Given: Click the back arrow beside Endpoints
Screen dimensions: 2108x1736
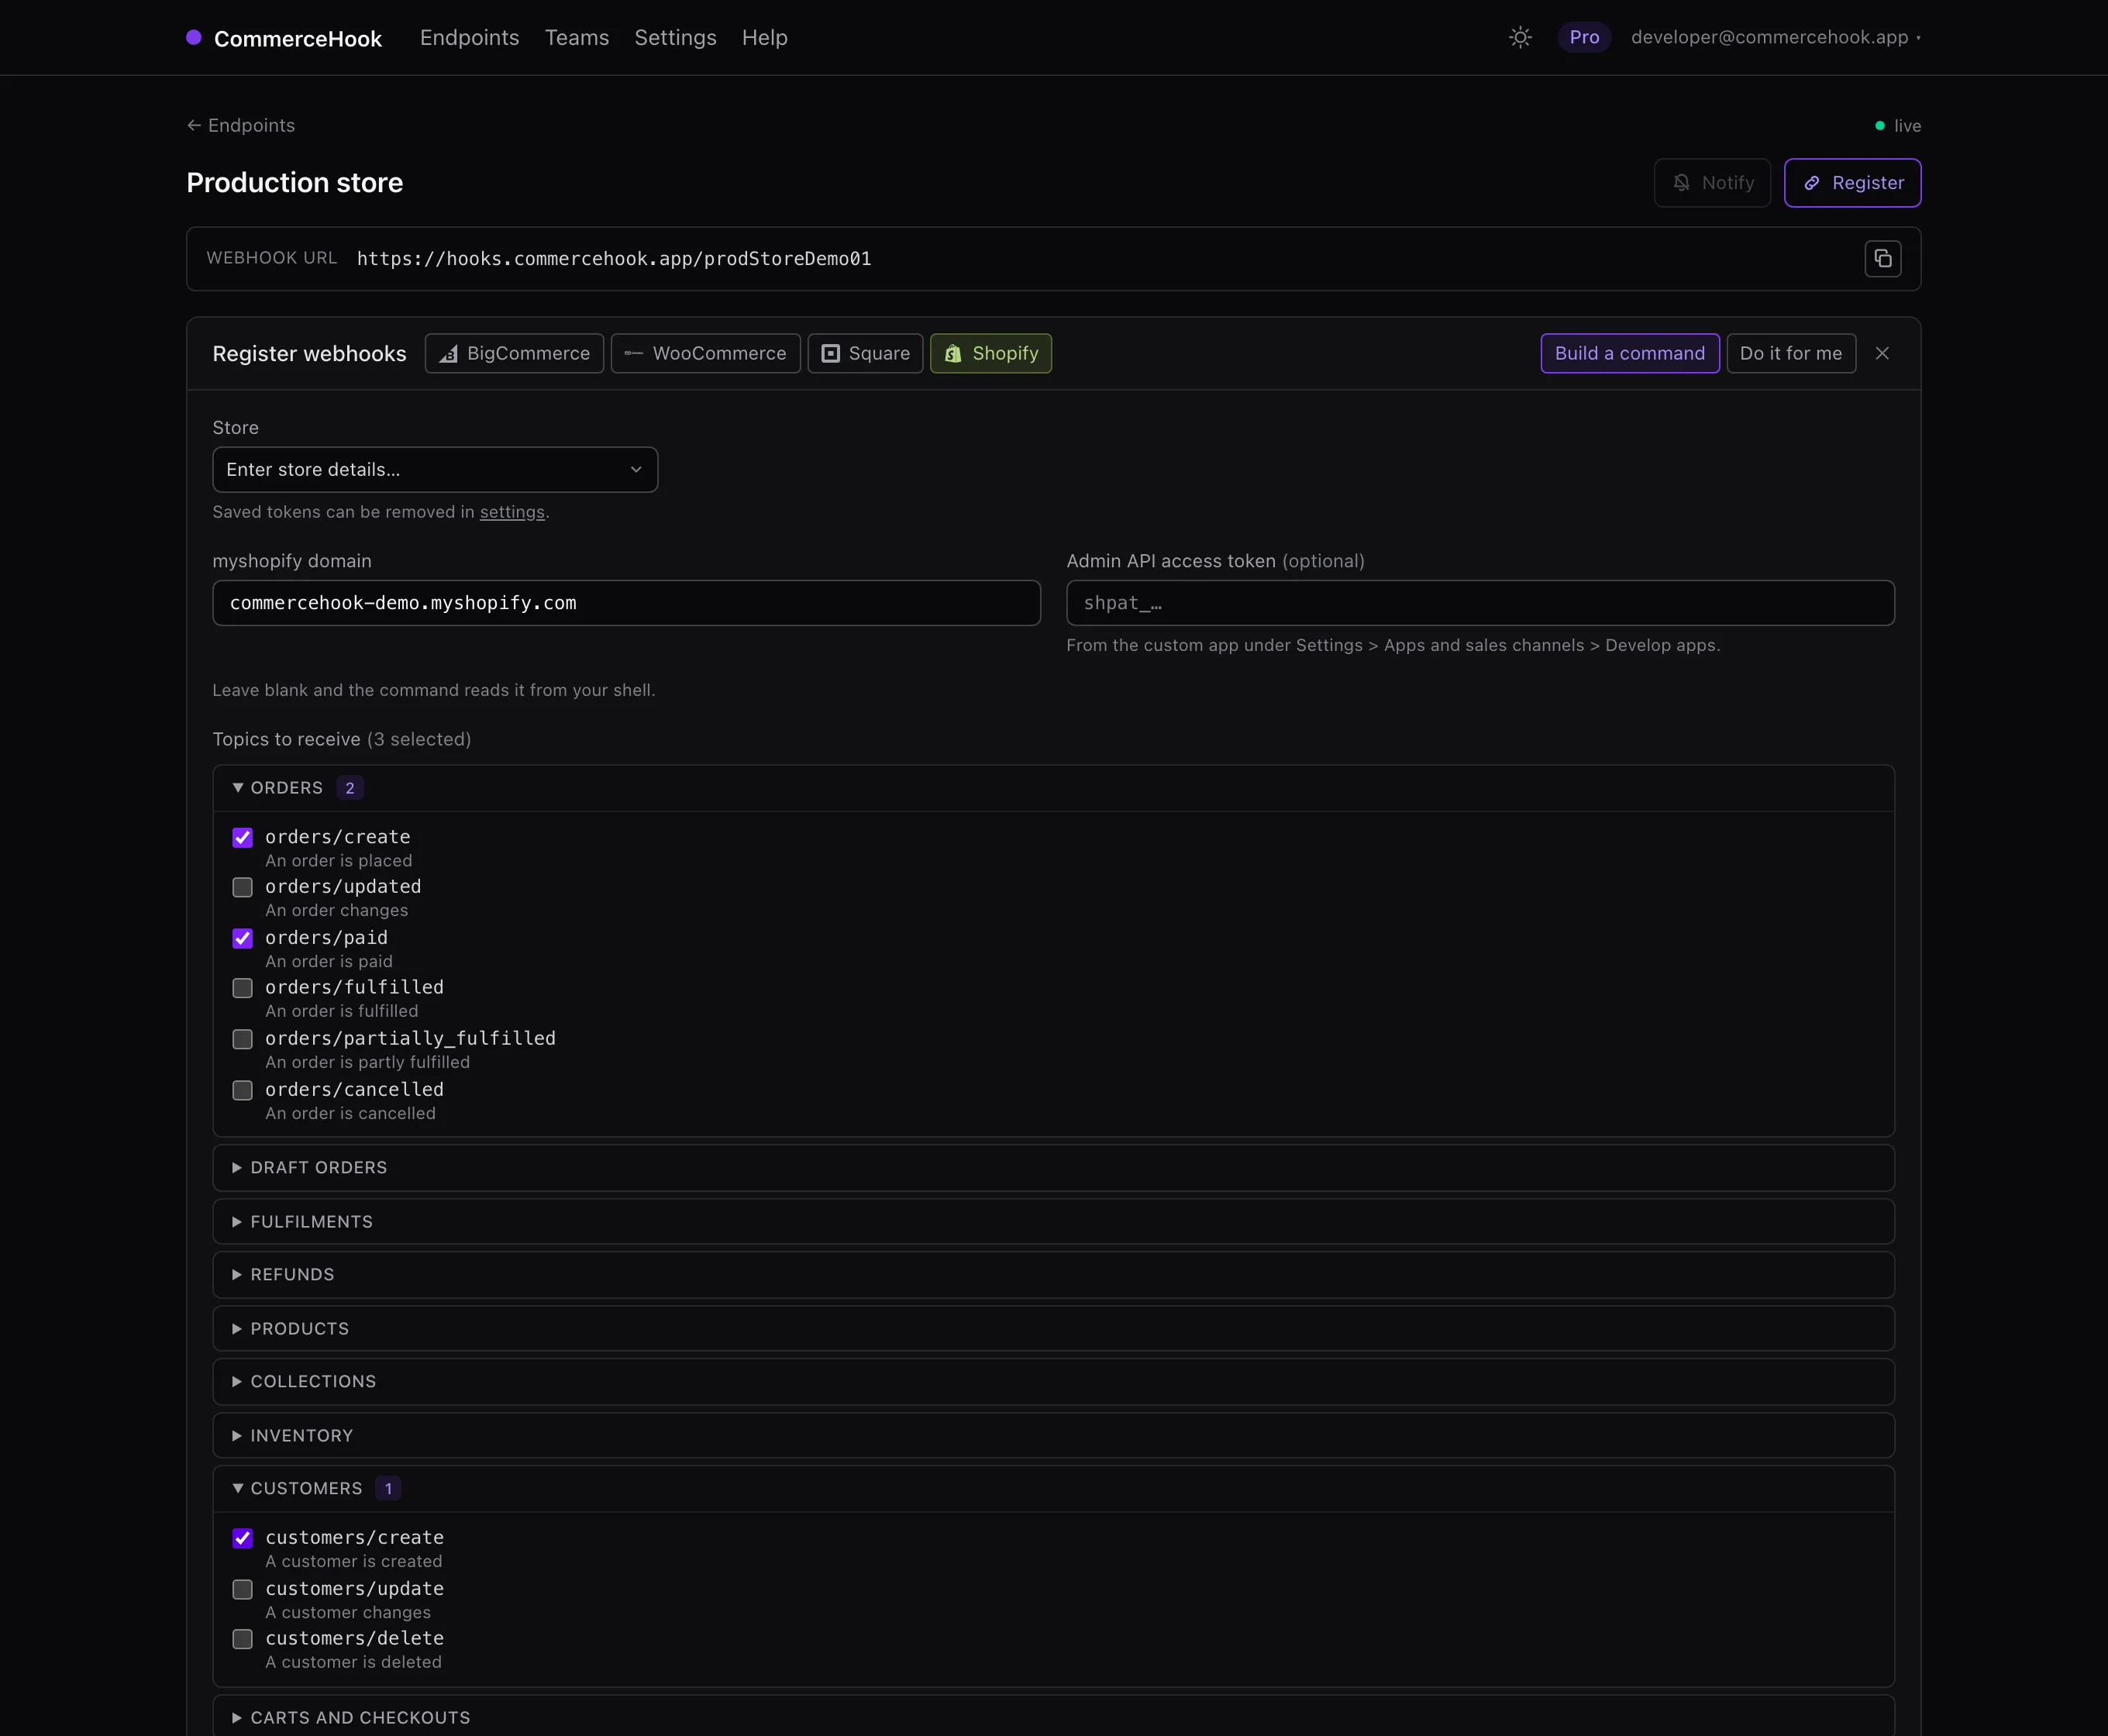Looking at the screenshot, I should pyautogui.click(x=194, y=126).
